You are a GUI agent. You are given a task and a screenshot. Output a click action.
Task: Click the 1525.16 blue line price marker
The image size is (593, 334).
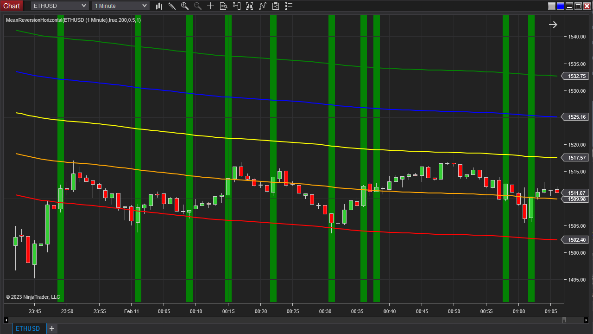tap(575, 117)
